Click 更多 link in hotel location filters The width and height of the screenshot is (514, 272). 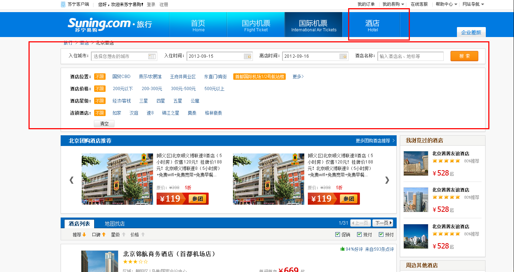click(298, 77)
